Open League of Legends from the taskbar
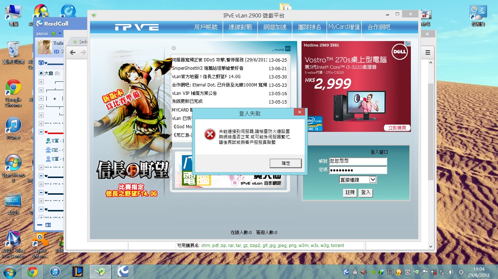The width and height of the screenshot is (498, 279). (78, 272)
